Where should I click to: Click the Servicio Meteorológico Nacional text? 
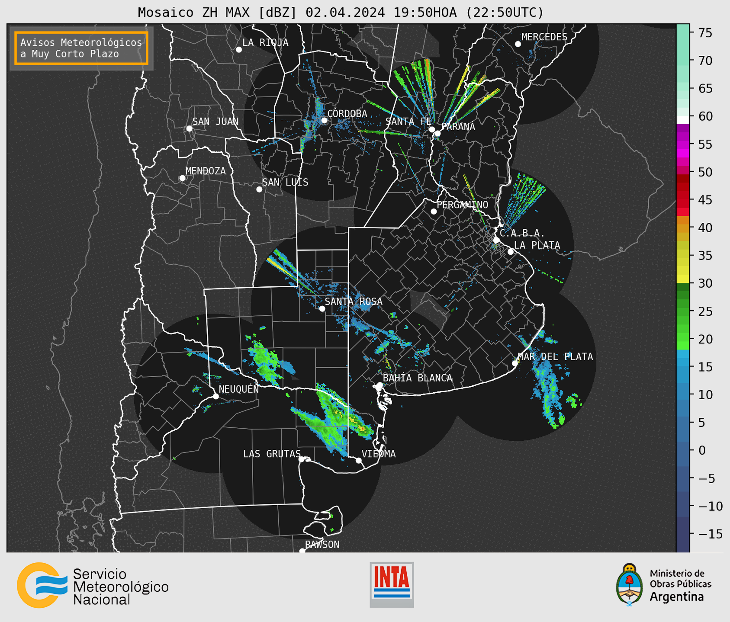(x=121, y=587)
